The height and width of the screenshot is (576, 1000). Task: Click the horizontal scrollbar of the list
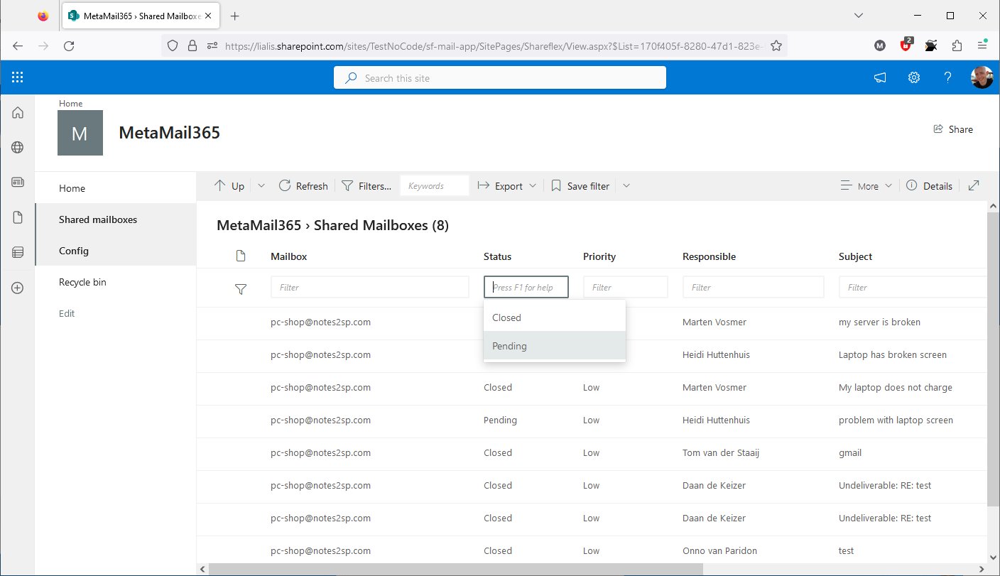coord(455,569)
